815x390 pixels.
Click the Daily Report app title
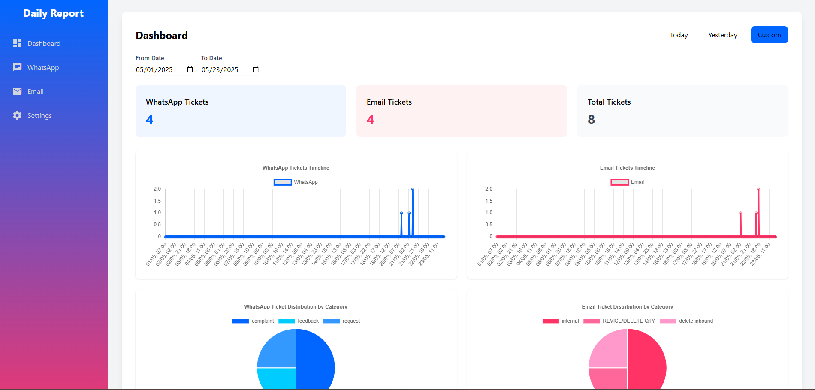54,13
